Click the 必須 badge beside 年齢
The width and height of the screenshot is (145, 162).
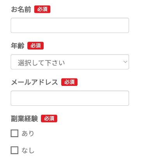click(35, 46)
